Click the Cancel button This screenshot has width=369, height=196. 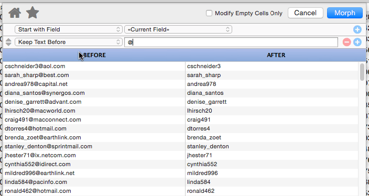coord(306,13)
